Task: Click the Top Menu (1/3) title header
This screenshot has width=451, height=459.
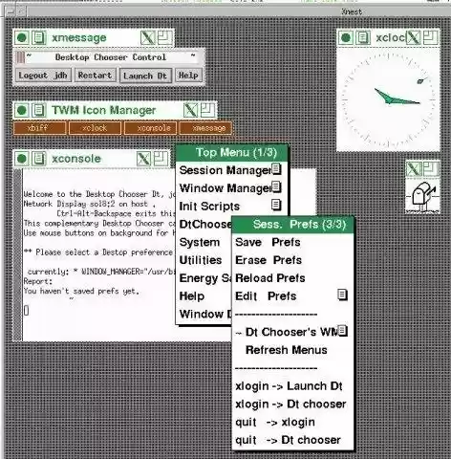Action: point(232,153)
